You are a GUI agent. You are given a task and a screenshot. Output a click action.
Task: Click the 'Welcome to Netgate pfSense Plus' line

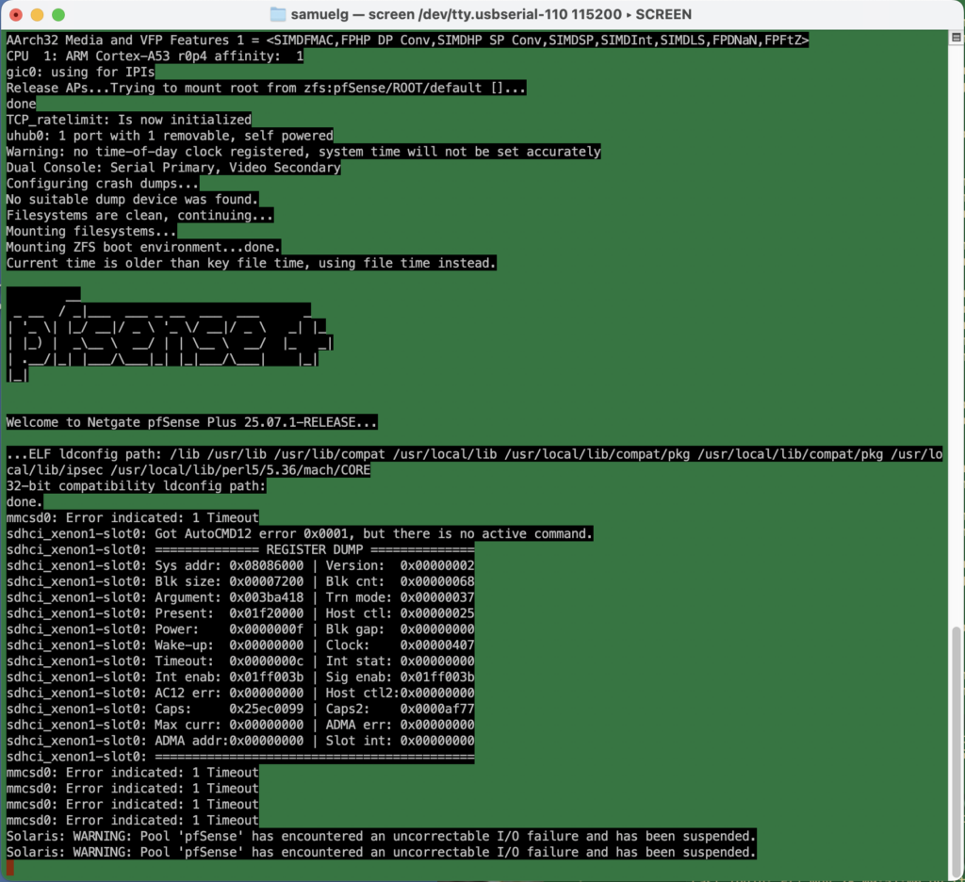click(x=192, y=422)
